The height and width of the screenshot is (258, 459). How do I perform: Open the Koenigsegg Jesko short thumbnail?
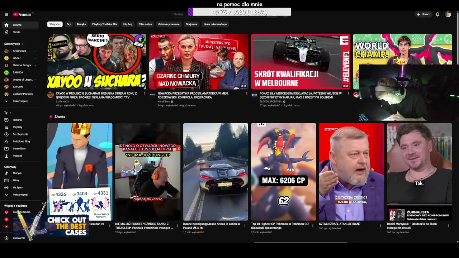[216, 172]
